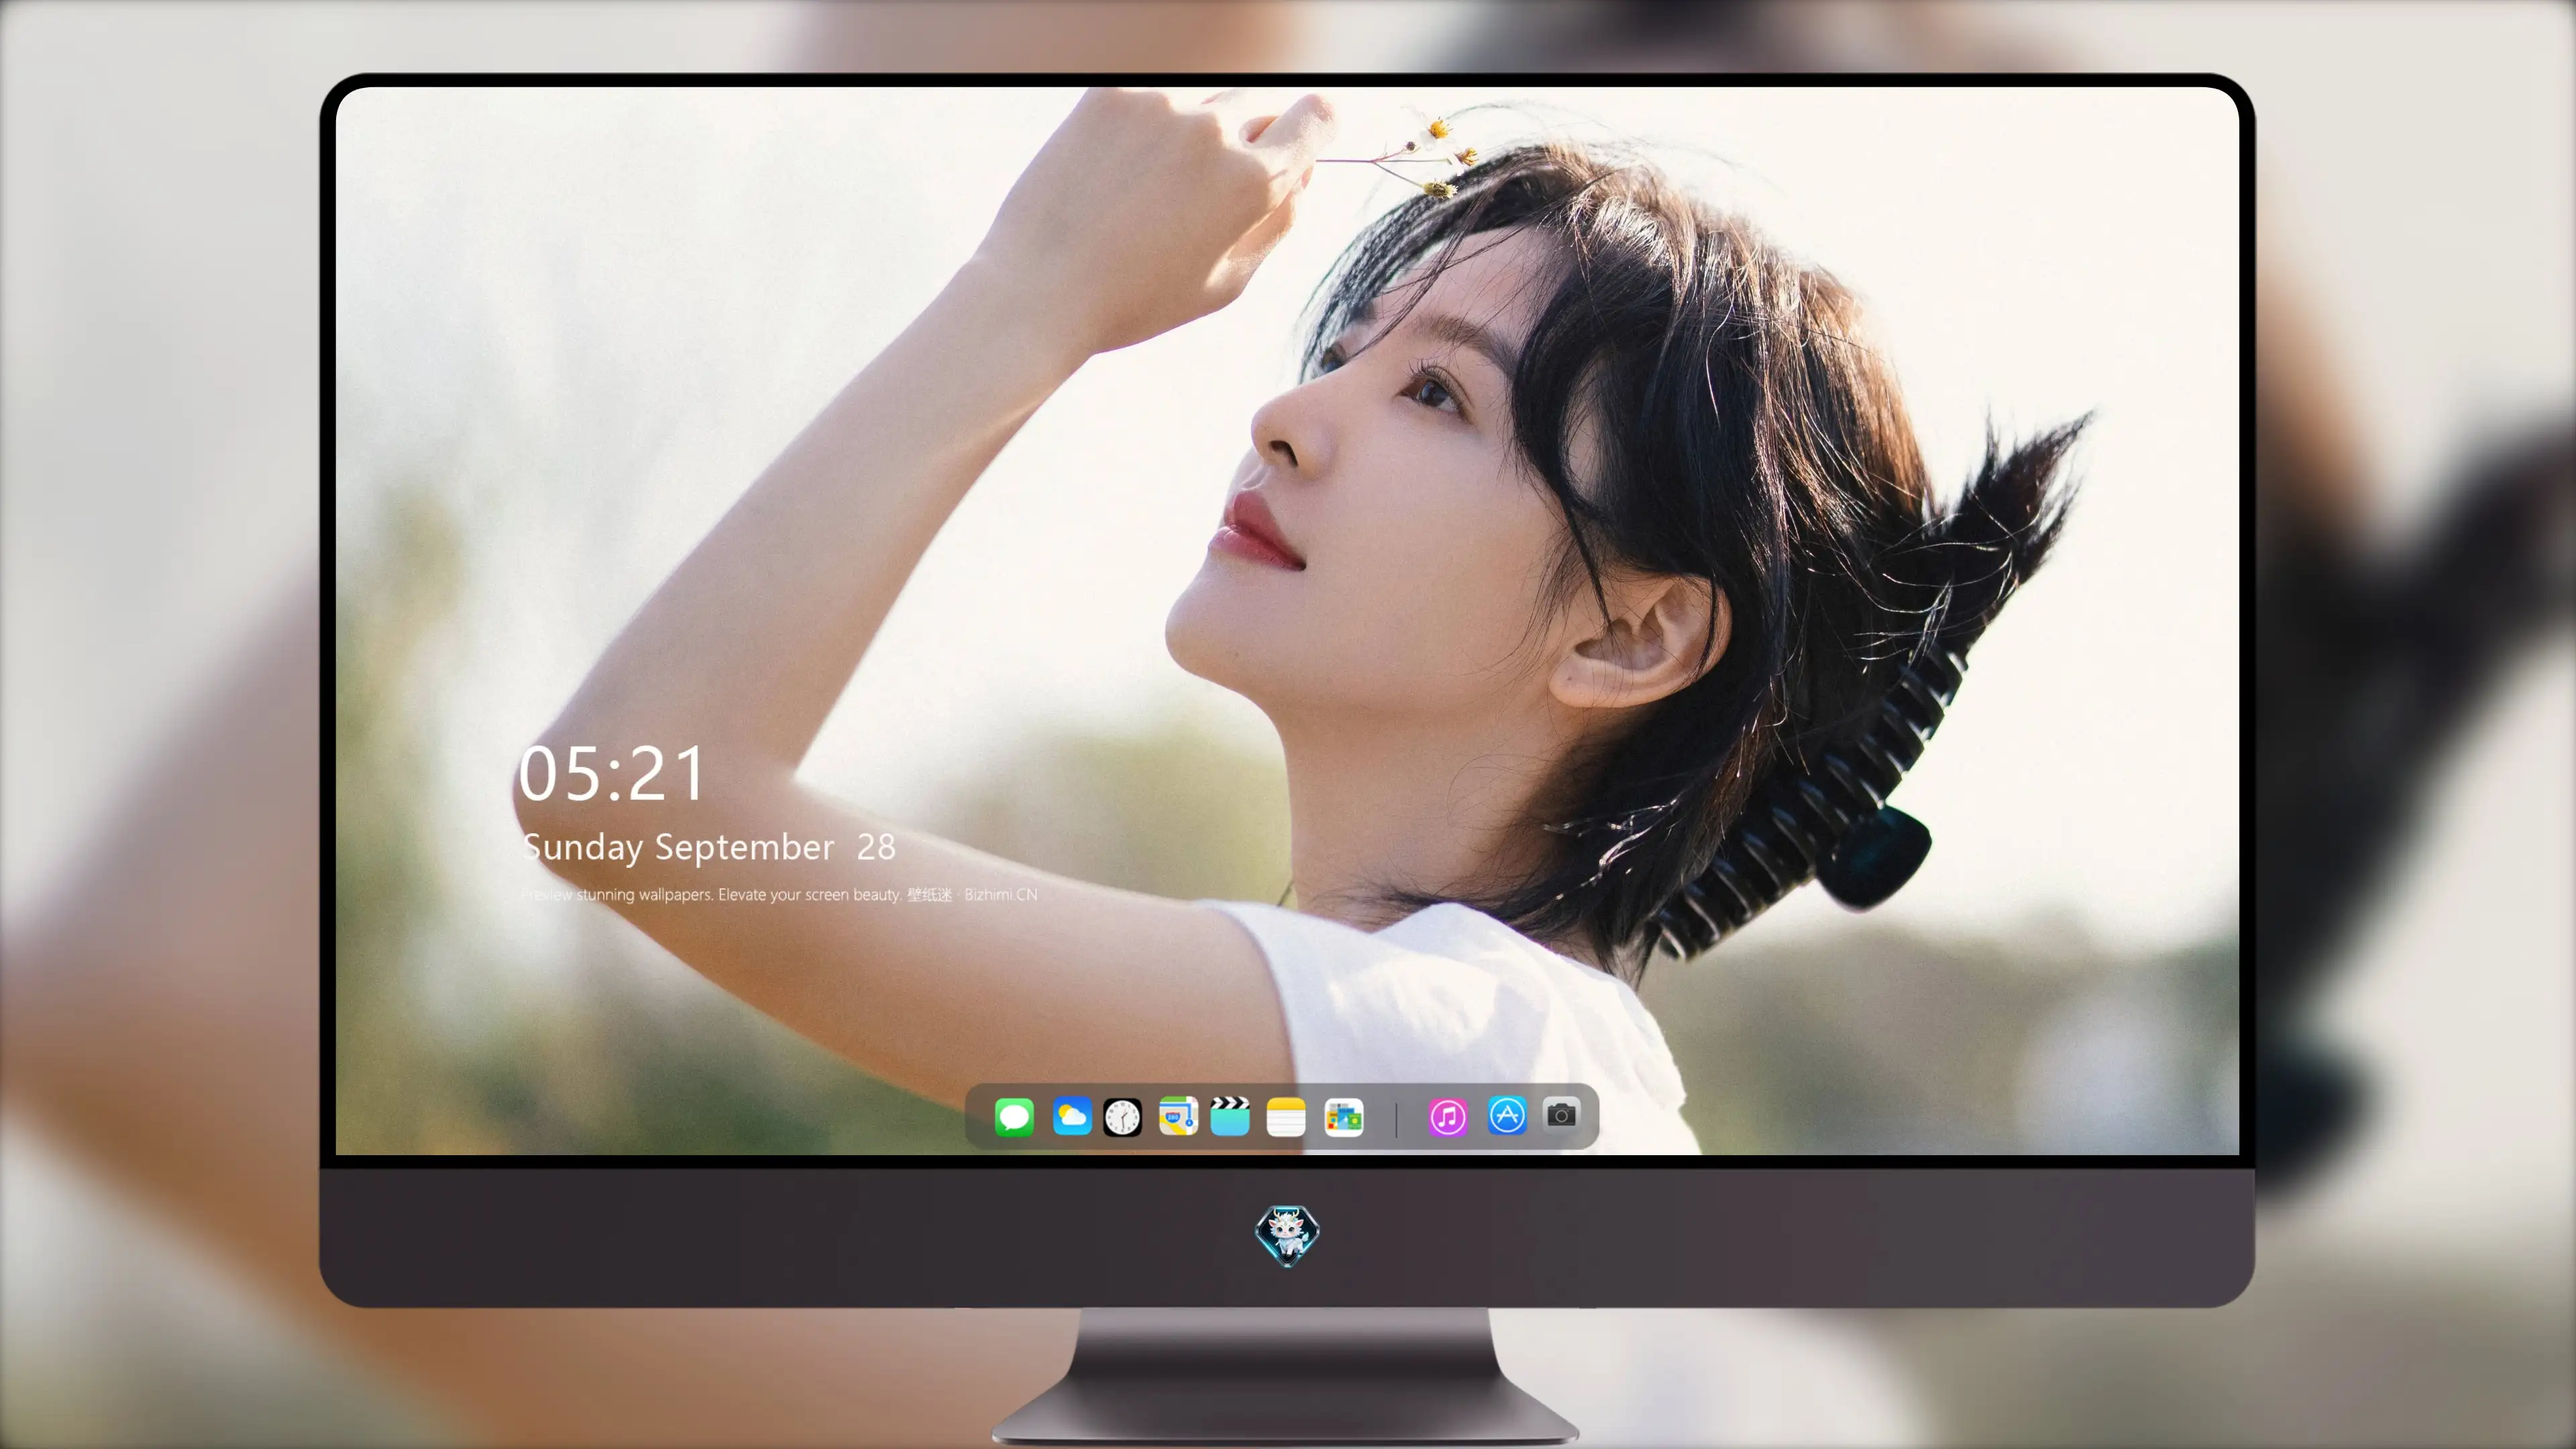Image resolution: width=2576 pixels, height=1449 pixels.
Task: Open the Clock app in dock
Action: click(1122, 1117)
